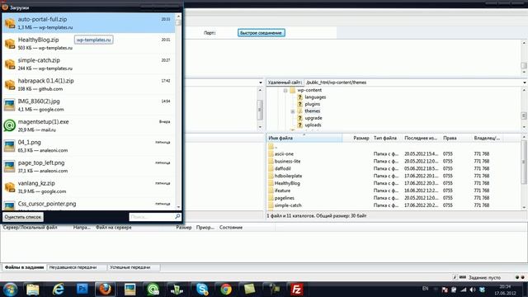The image size is (528, 297).
Task: Select the simple-catch folder in remote list
Action: [394, 205]
